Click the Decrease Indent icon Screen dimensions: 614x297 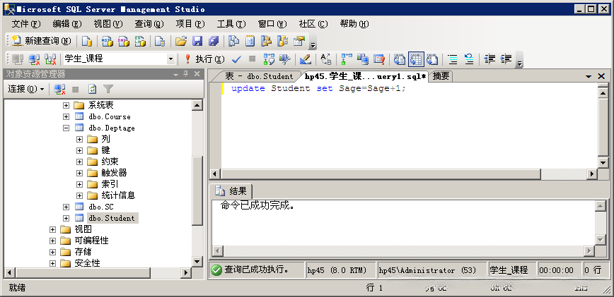(x=490, y=59)
